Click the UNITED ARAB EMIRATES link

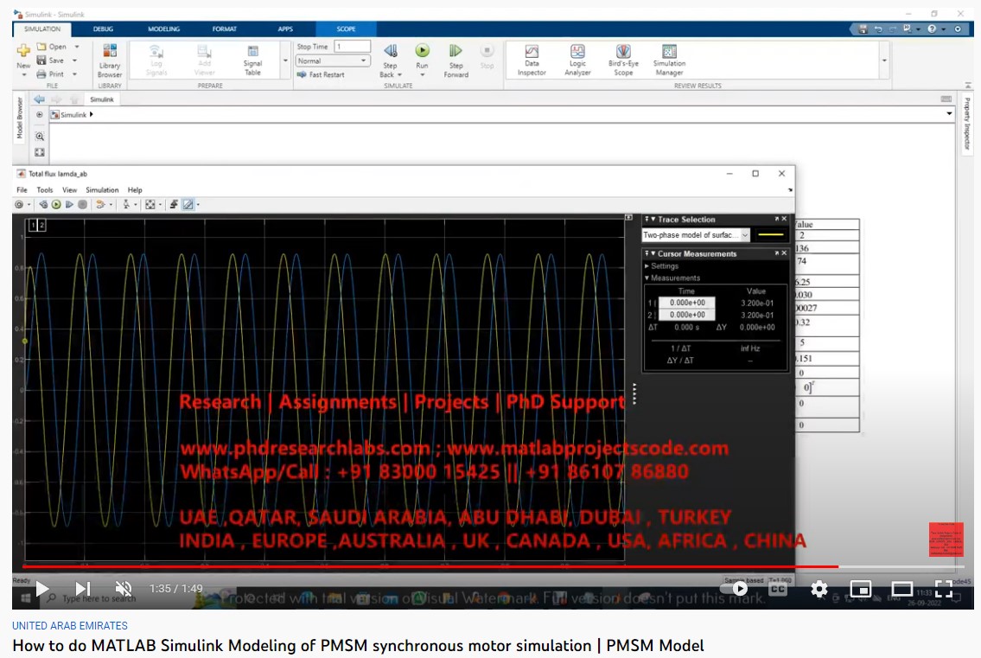[70, 625]
